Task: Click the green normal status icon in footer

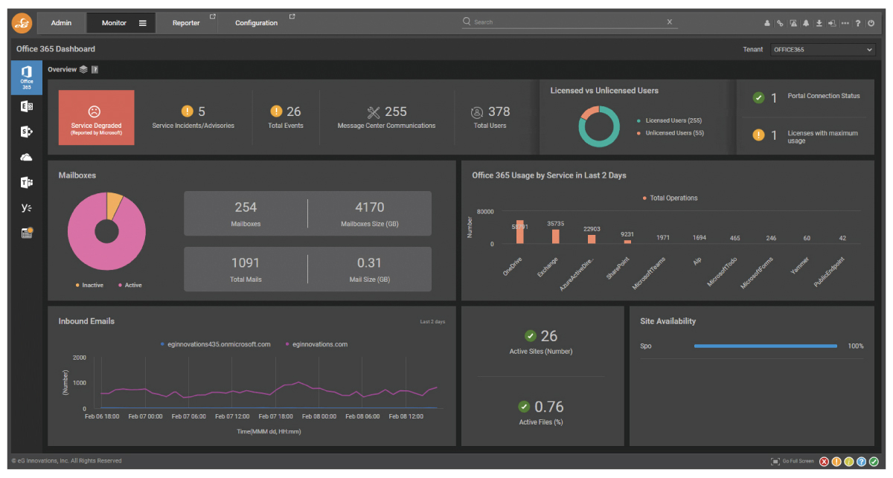Action: 873,462
